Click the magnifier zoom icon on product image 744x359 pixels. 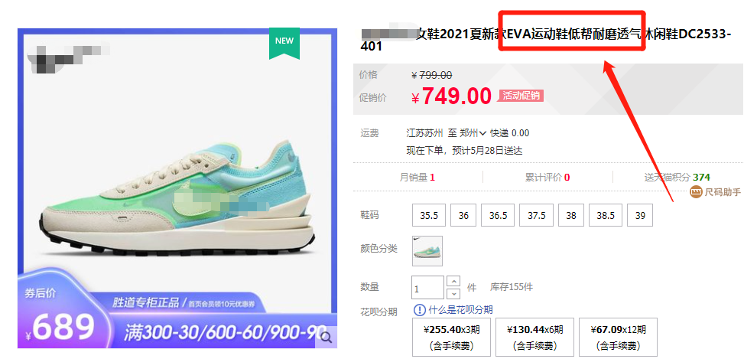click(326, 338)
